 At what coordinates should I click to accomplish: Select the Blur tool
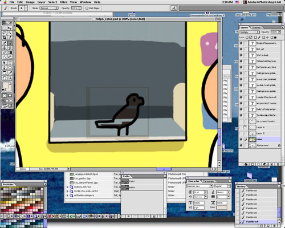point(4,57)
